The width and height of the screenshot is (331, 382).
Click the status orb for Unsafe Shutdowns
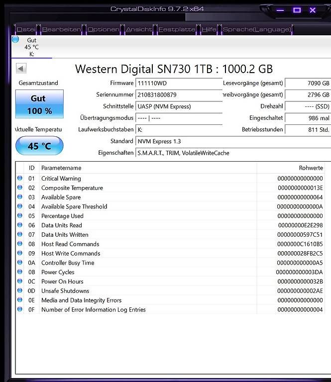pyautogui.click(x=20, y=290)
